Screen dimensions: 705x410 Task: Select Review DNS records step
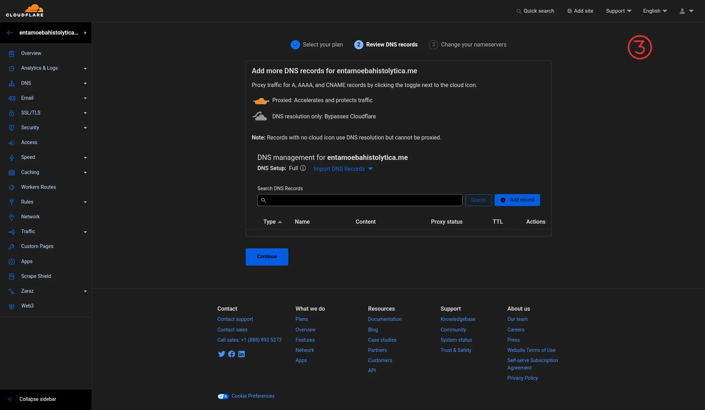coord(386,45)
